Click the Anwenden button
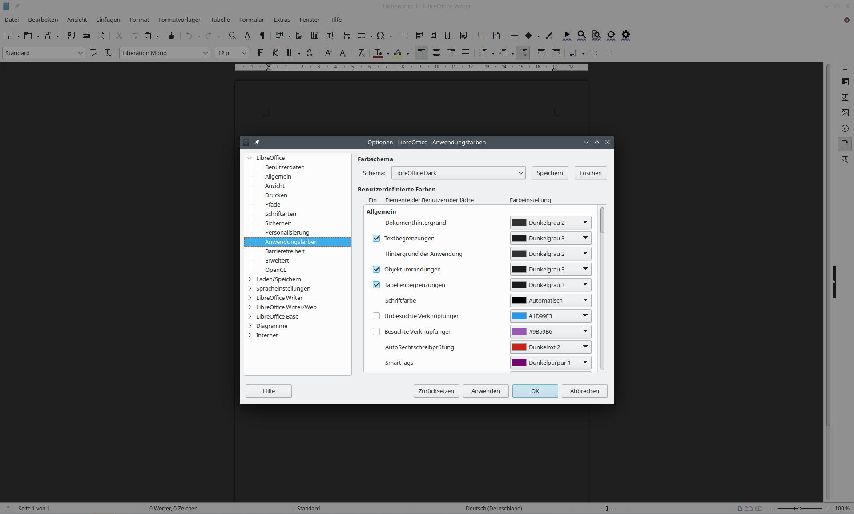854x514 pixels. 485,391
